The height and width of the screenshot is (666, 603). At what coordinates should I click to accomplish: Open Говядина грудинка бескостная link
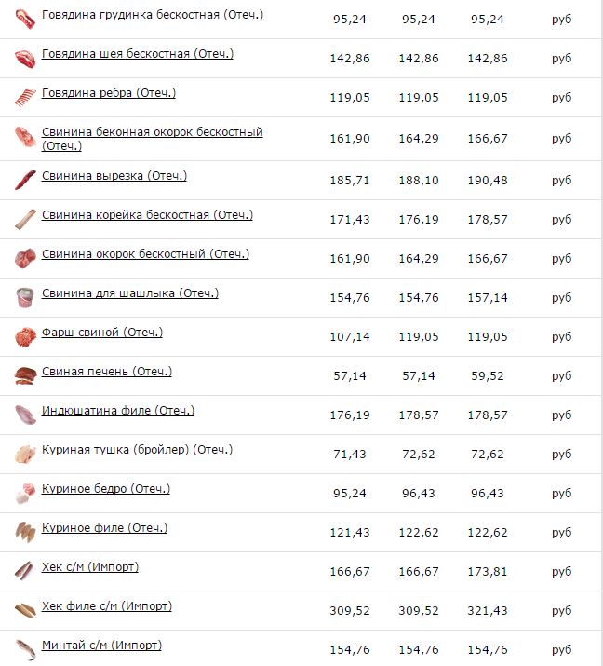point(153,15)
